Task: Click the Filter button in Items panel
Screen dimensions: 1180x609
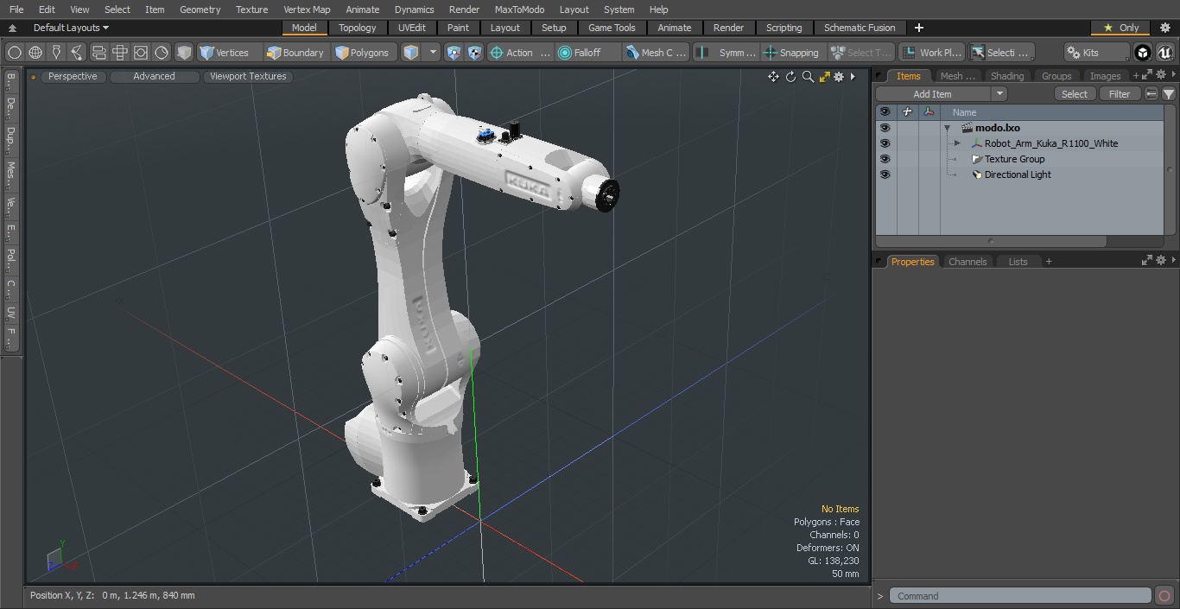Action: pyautogui.click(x=1120, y=94)
